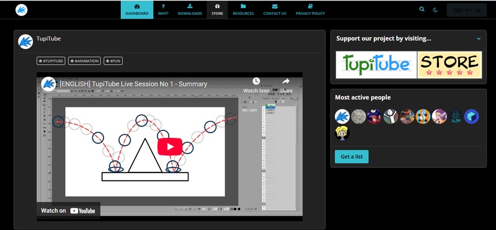Open the Why? menu item

(163, 10)
